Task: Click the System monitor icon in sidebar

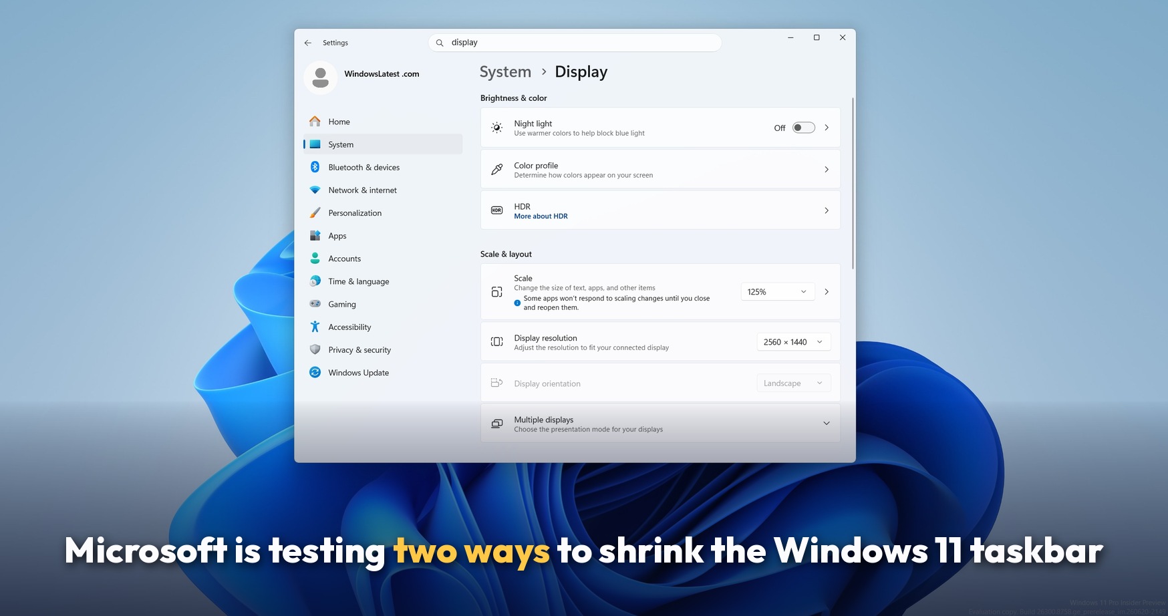Action: point(315,144)
